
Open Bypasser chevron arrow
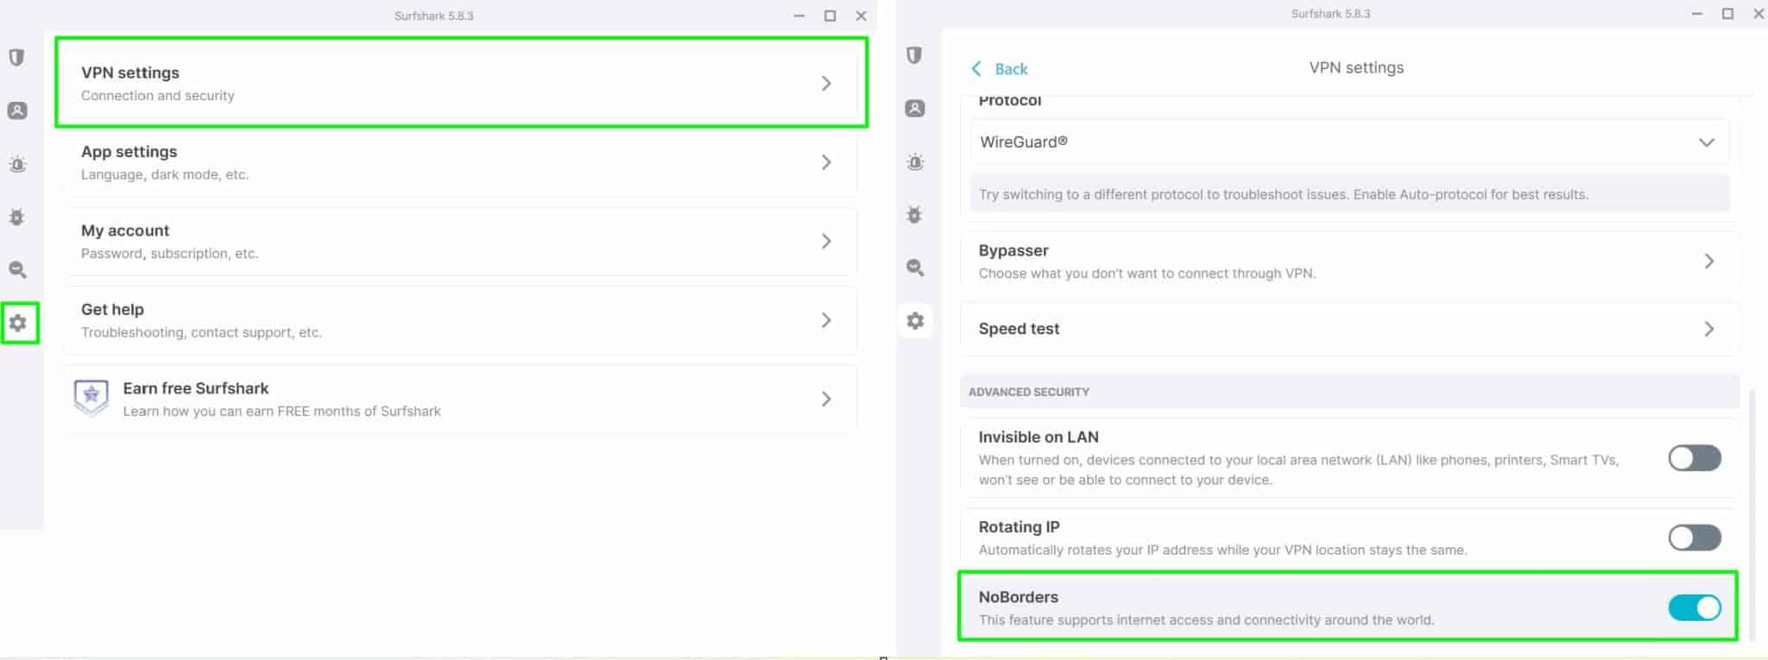tap(1708, 261)
